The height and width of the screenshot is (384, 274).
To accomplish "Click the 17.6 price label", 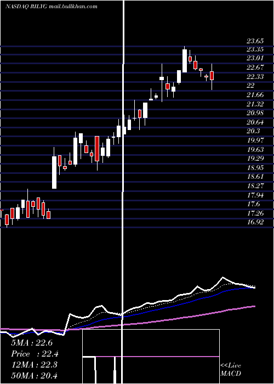I will tap(253, 204).
